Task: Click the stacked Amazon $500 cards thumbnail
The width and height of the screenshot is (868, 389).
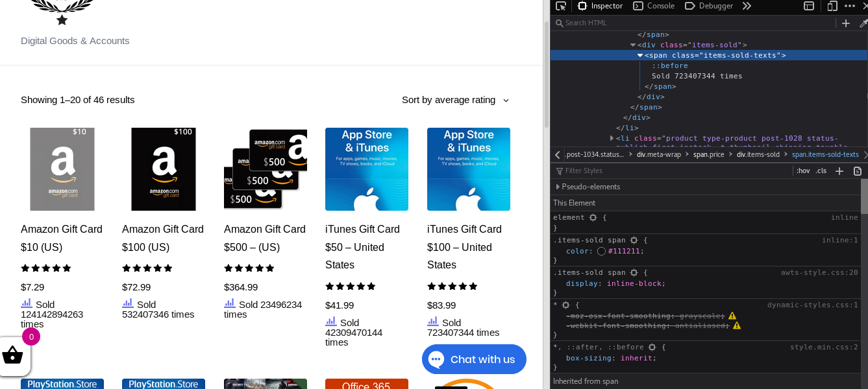Action: point(266,169)
